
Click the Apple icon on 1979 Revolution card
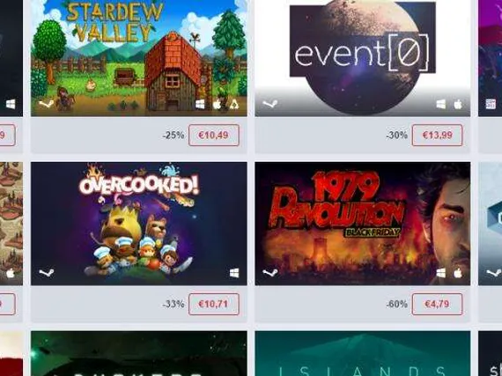[x=458, y=273]
